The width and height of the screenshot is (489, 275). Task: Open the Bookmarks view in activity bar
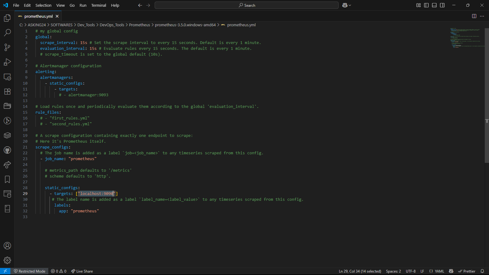click(7, 179)
